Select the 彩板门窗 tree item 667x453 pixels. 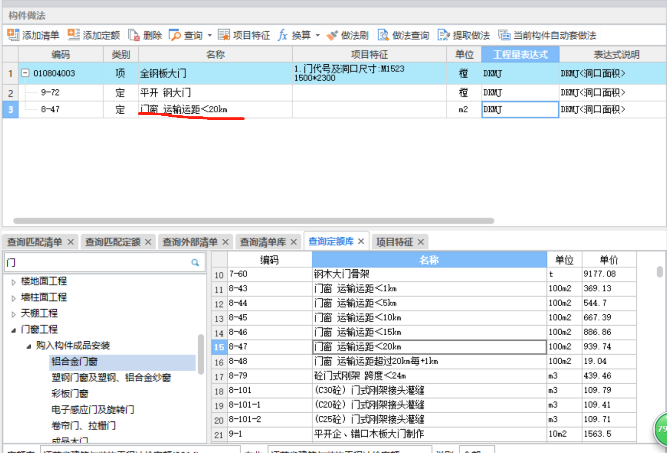70,394
